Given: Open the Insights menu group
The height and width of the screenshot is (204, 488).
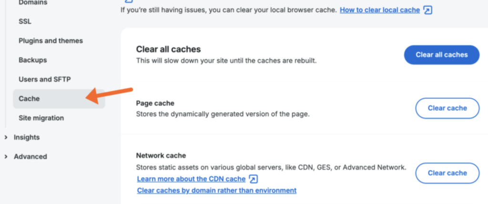Looking at the screenshot, I should [x=27, y=137].
